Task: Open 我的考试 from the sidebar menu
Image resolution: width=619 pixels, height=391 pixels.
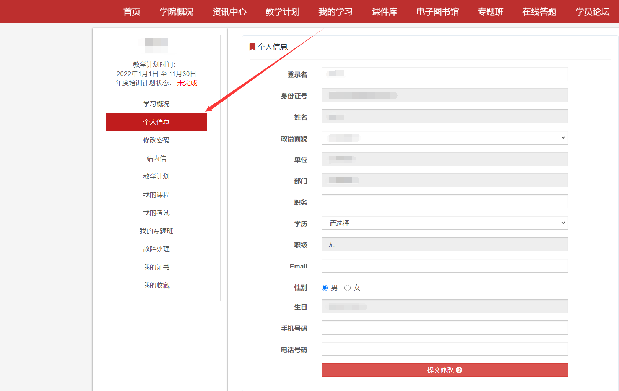Action: tap(156, 213)
